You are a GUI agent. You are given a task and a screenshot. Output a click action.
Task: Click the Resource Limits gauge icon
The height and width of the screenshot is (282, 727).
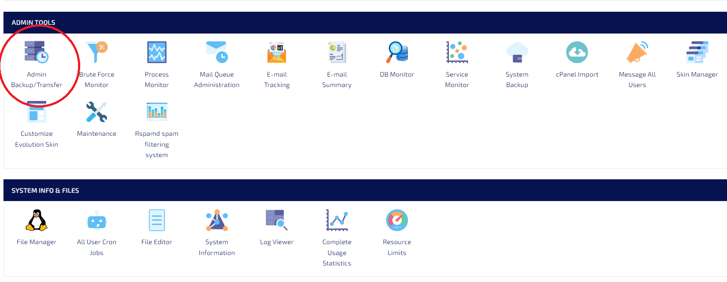click(x=397, y=220)
